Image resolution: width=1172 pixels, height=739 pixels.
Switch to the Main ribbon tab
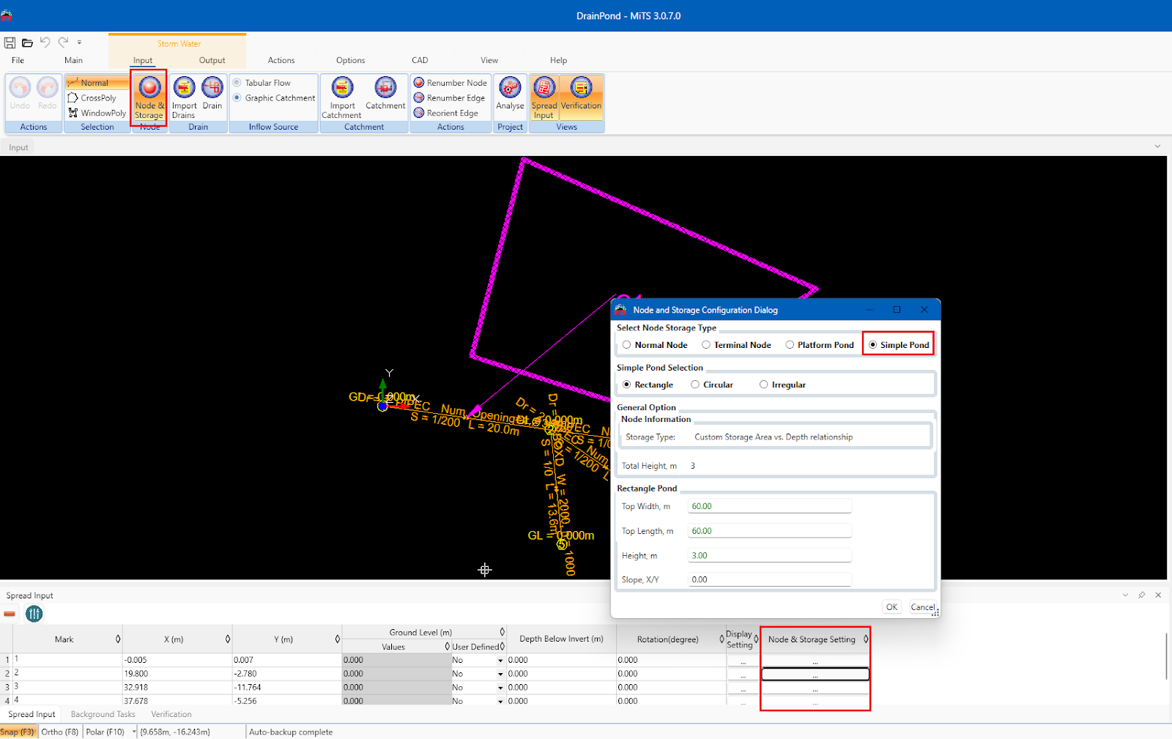(73, 60)
